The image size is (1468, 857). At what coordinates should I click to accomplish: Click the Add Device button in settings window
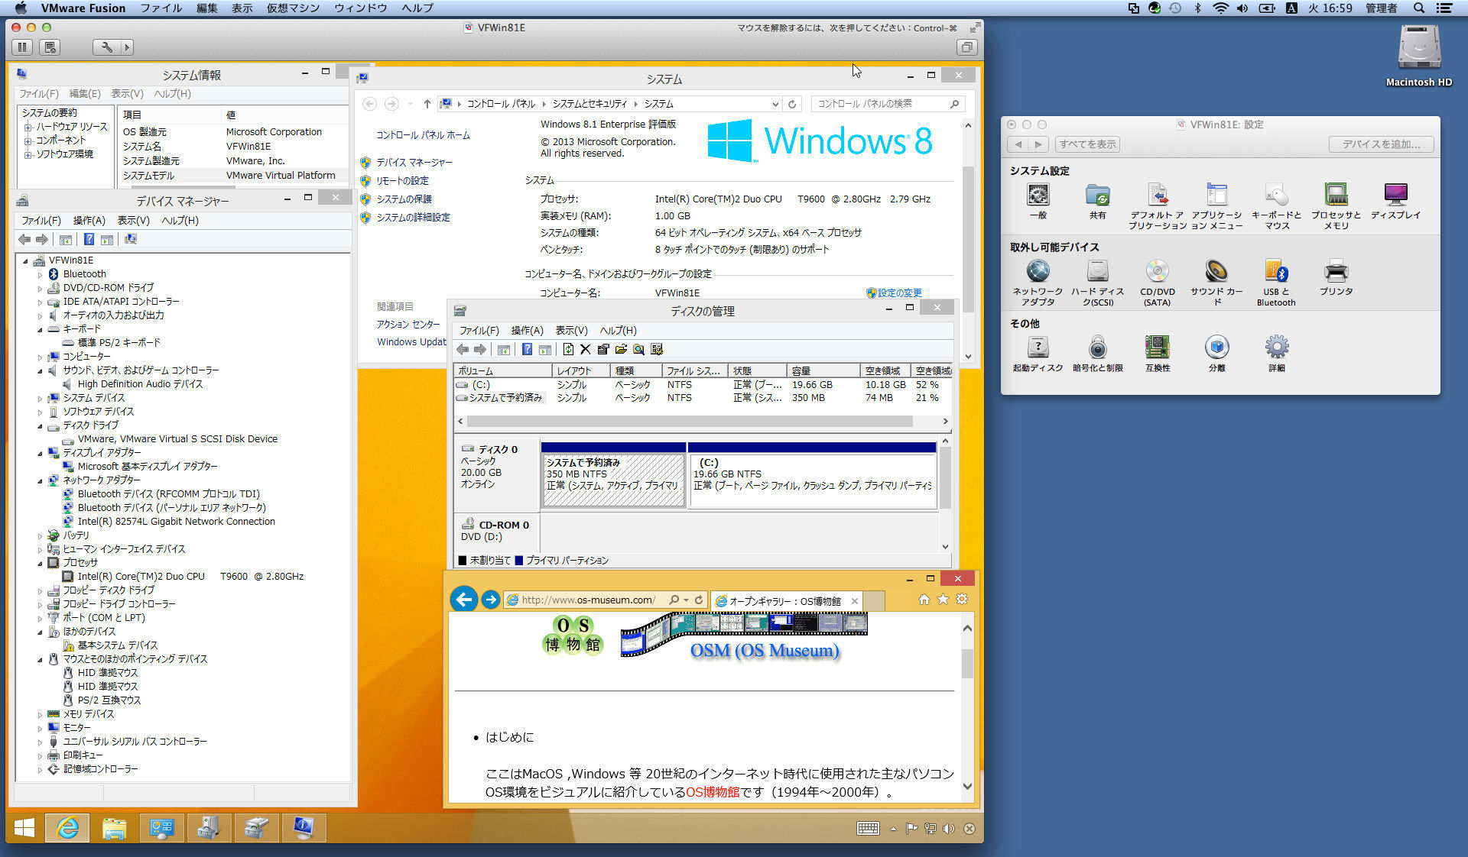(1381, 144)
